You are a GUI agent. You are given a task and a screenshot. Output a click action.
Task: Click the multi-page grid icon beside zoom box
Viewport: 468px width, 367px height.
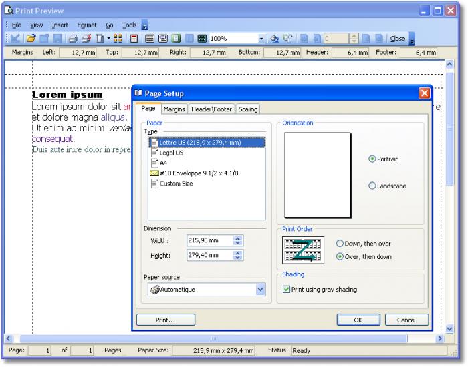202,39
